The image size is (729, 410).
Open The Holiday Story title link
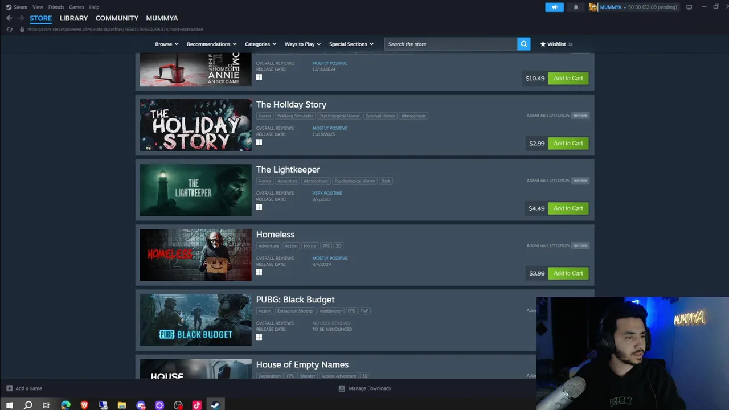291,104
